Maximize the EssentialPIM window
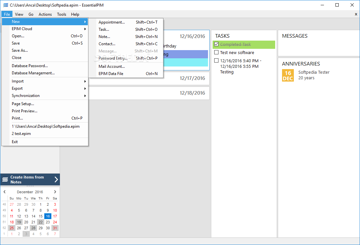 click(337, 5)
